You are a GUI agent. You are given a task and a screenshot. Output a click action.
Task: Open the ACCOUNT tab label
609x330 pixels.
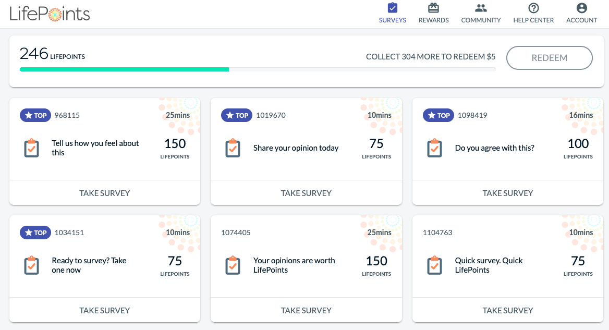point(581,20)
